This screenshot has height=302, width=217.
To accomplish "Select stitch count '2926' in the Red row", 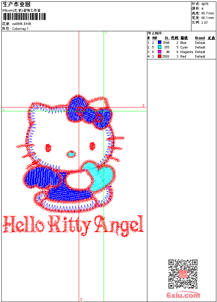I will 166,57.
